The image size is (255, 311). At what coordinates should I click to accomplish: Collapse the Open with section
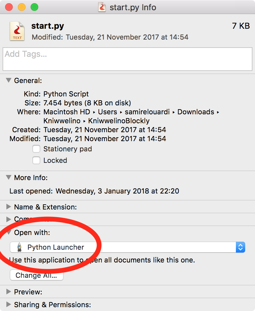point(9,232)
